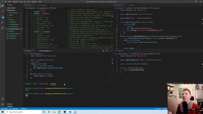Click the open changes icon in DiscordSingleton editor
Image resolution: width=203 pixels, height=114 pixels.
[x=103, y=51]
